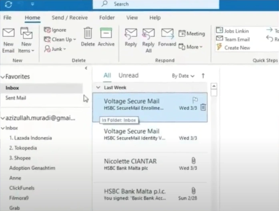
Task: Click the message list scroll up arrow
Action: [x=214, y=86]
